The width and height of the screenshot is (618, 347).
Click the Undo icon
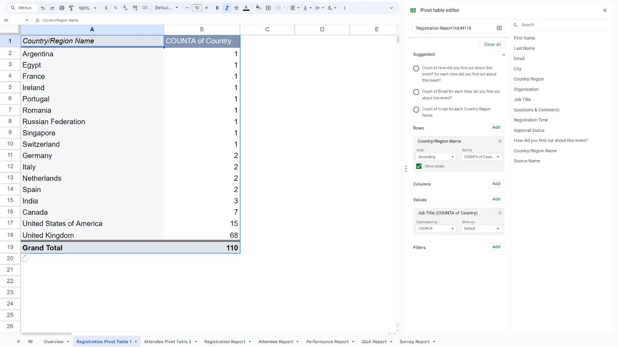(43, 8)
